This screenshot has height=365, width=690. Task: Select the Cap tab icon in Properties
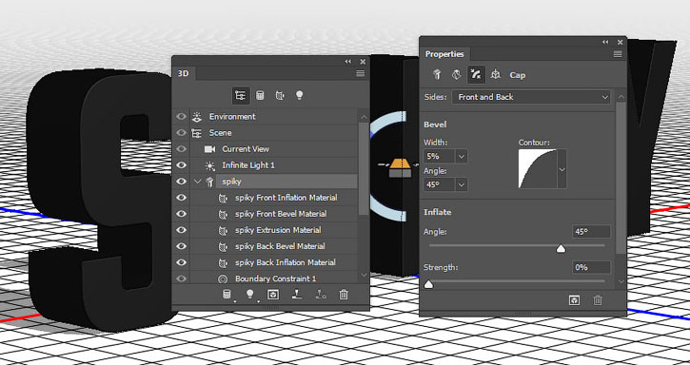(476, 75)
